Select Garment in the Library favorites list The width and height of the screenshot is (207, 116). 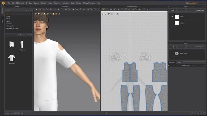pos(9,14)
